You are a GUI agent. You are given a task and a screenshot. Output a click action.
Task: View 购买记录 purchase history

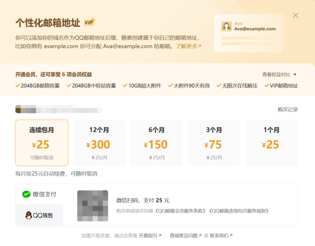[x=288, y=110]
